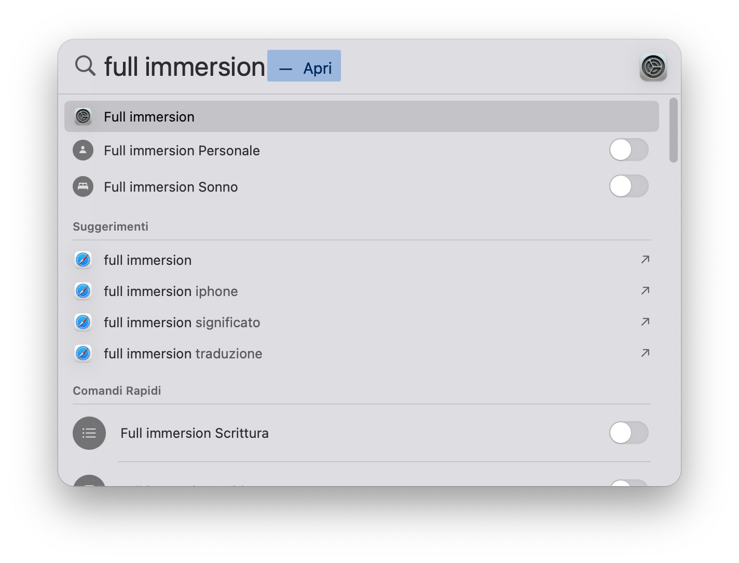Toggle Full immersion Personale switch
Viewport: 739px width, 563px height.
(x=628, y=150)
